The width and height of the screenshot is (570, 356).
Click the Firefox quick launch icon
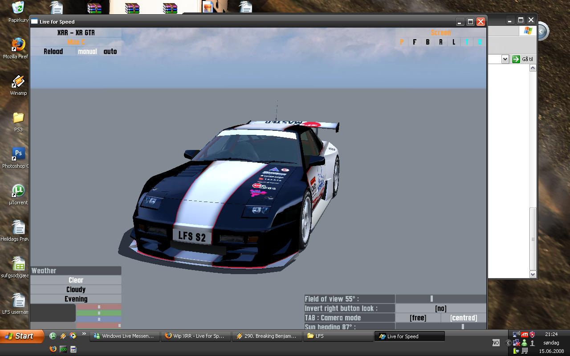(53, 349)
